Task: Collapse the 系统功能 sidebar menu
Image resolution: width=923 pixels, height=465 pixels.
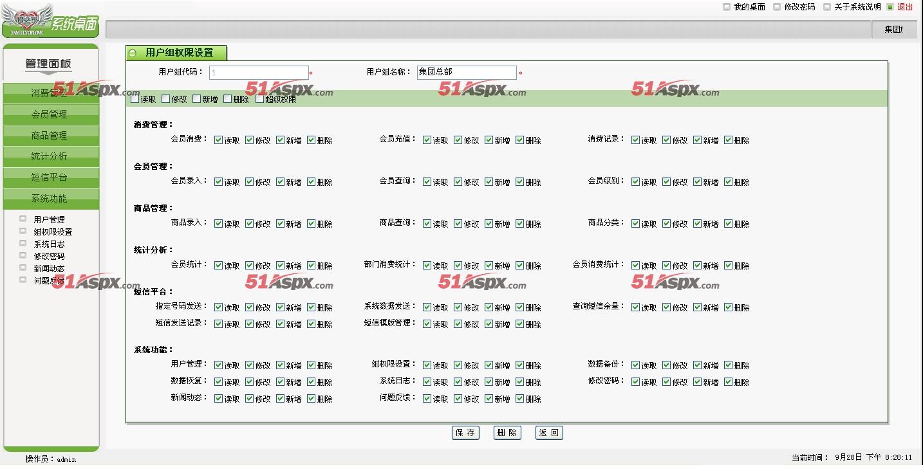Action: [51, 199]
